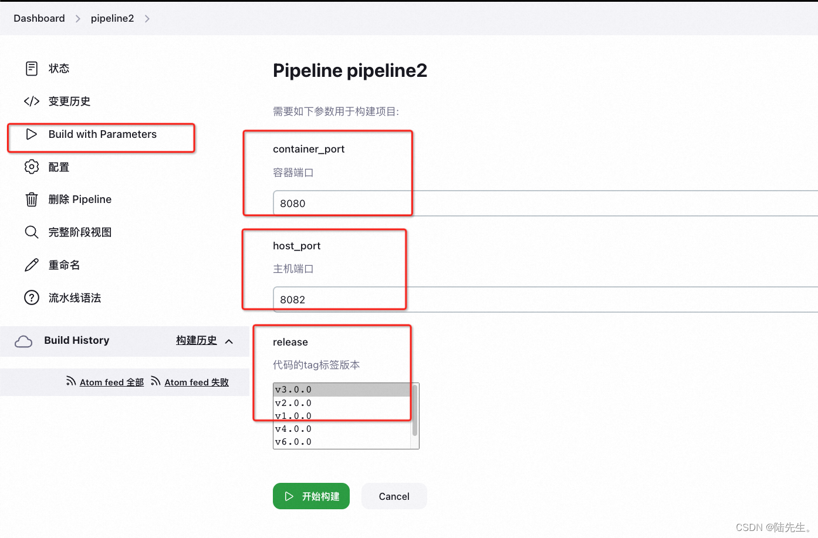
Task: Click the 完整阶段视图 magnifier icon
Action: click(x=32, y=232)
